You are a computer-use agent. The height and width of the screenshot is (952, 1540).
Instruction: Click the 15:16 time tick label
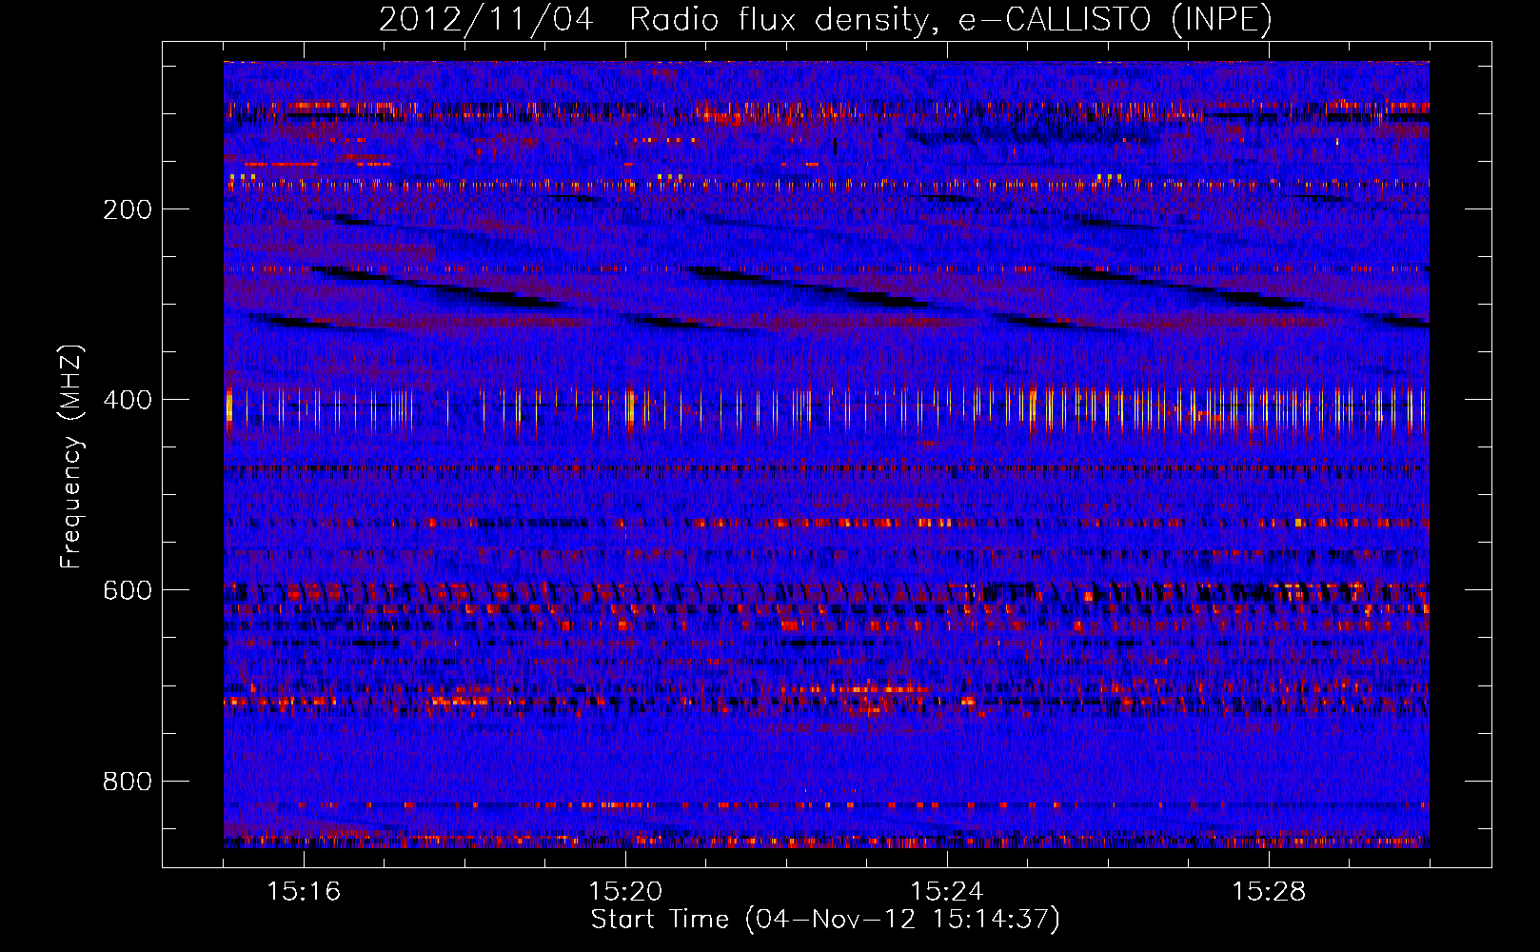pos(304,891)
